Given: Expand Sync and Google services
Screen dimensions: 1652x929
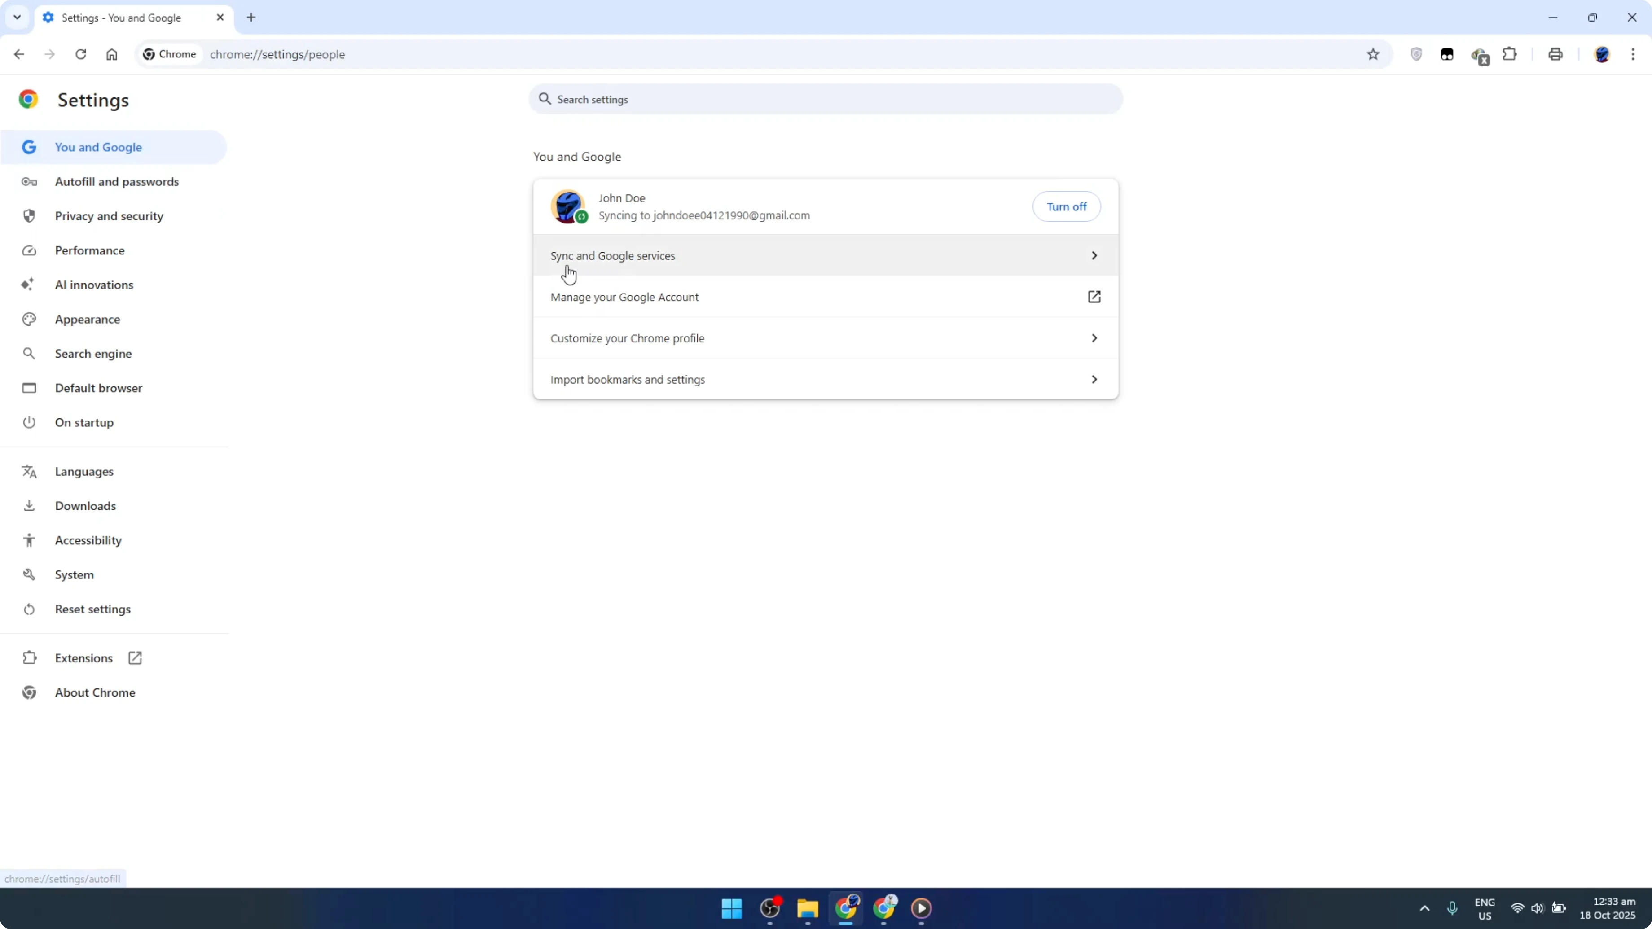Looking at the screenshot, I should pyautogui.click(x=825, y=255).
